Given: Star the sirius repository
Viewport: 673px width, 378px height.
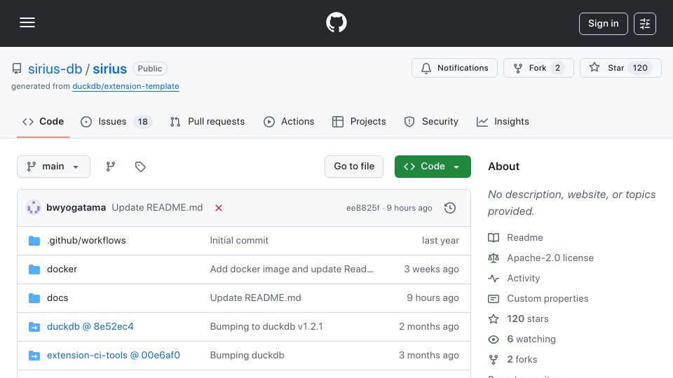Looking at the screenshot, I should pyautogui.click(x=620, y=68).
